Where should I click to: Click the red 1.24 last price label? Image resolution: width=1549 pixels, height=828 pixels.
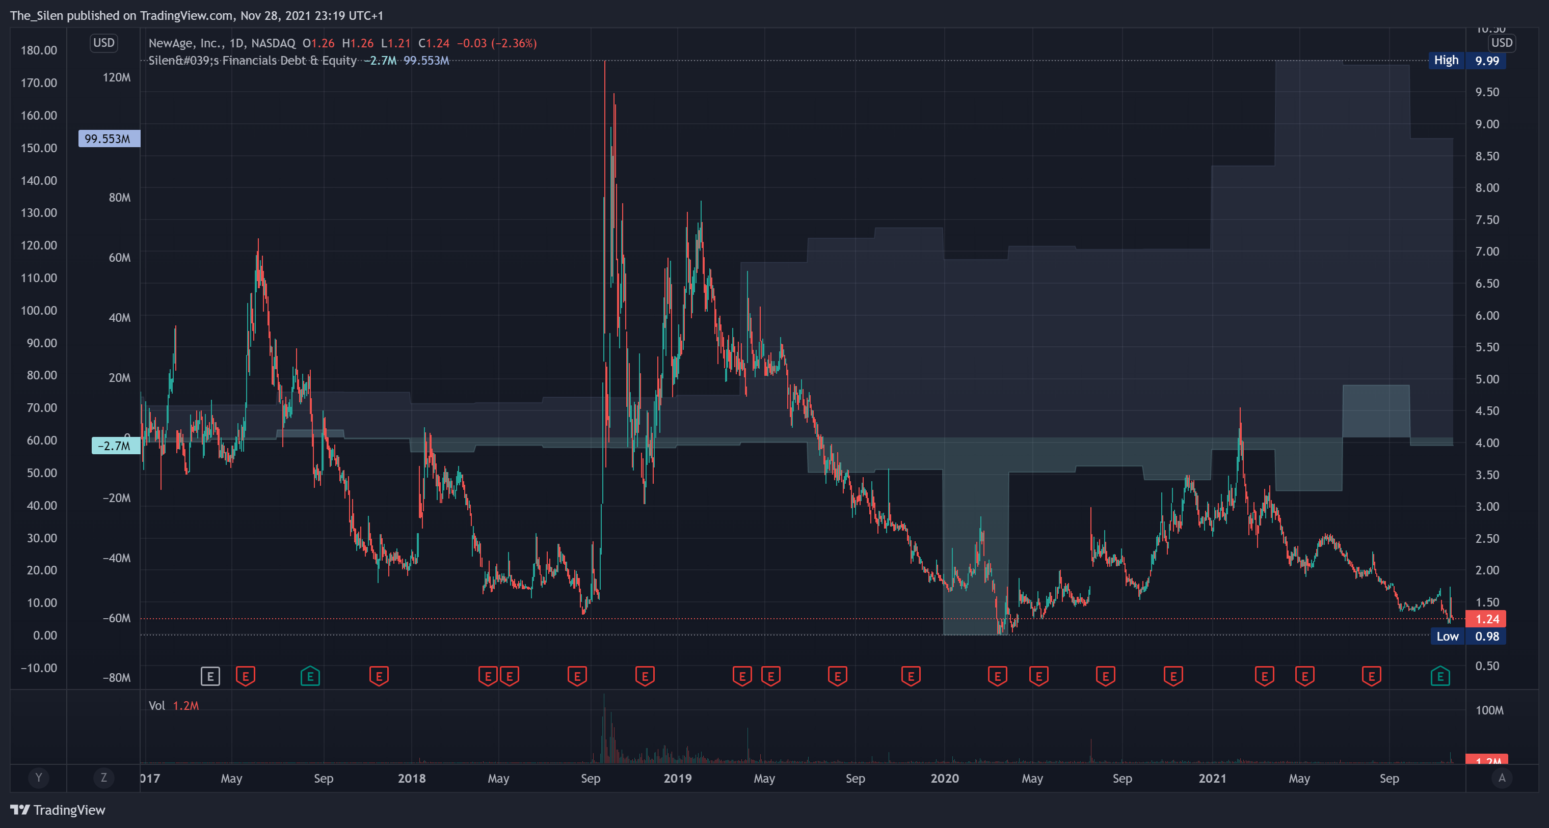[1486, 619]
